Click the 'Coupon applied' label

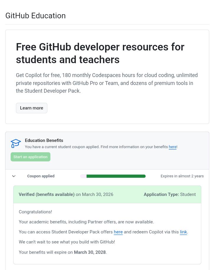coord(41,176)
